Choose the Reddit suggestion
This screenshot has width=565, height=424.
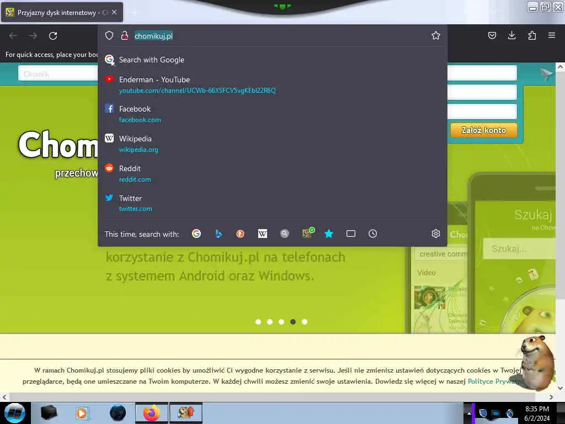(x=273, y=173)
